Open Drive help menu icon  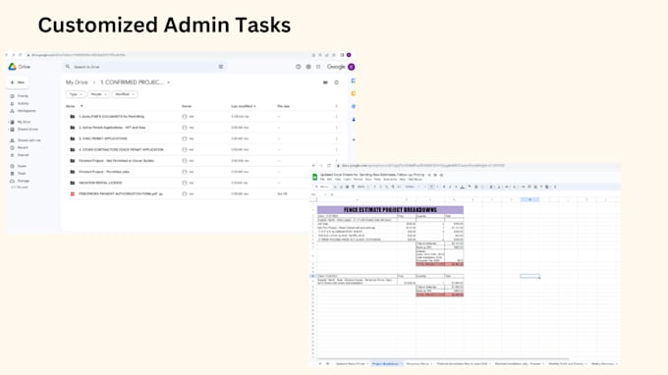(x=299, y=67)
